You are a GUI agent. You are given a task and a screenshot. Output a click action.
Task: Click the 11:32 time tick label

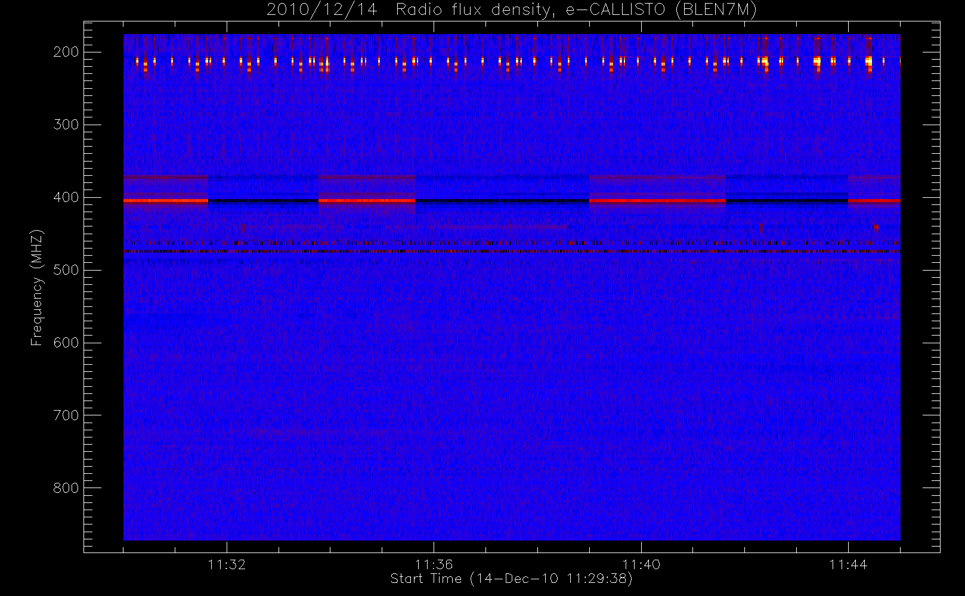[x=227, y=564]
